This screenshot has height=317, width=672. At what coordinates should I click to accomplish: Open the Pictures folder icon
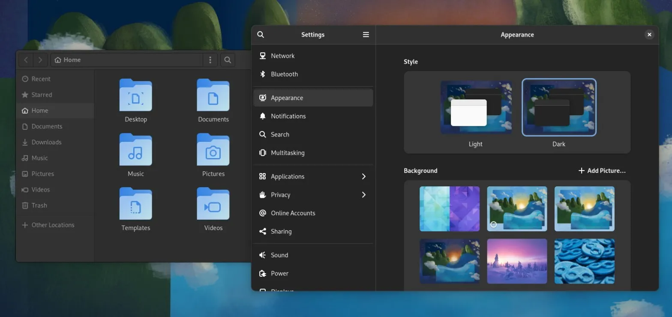pyautogui.click(x=213, y=150)
